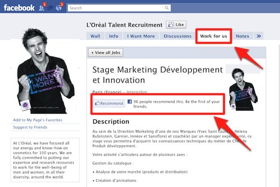Select the Work for us tab
280x187 pixels.
(x=213, y=36)
